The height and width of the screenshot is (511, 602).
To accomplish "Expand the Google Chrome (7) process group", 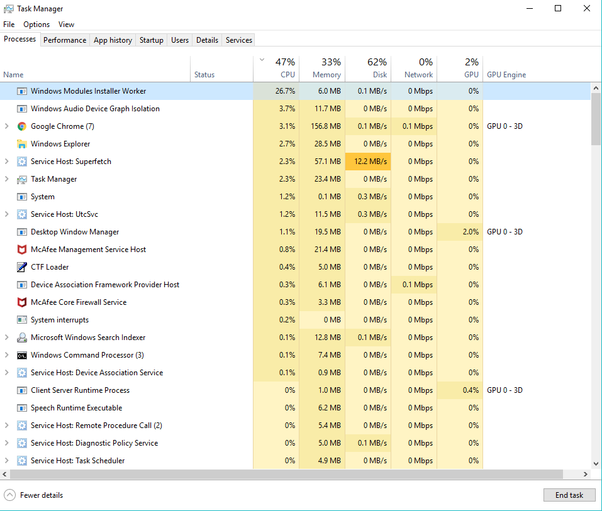I will click(x=6, y=126).
